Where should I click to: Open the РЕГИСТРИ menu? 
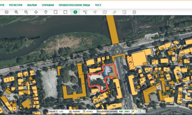click(16, 5)
